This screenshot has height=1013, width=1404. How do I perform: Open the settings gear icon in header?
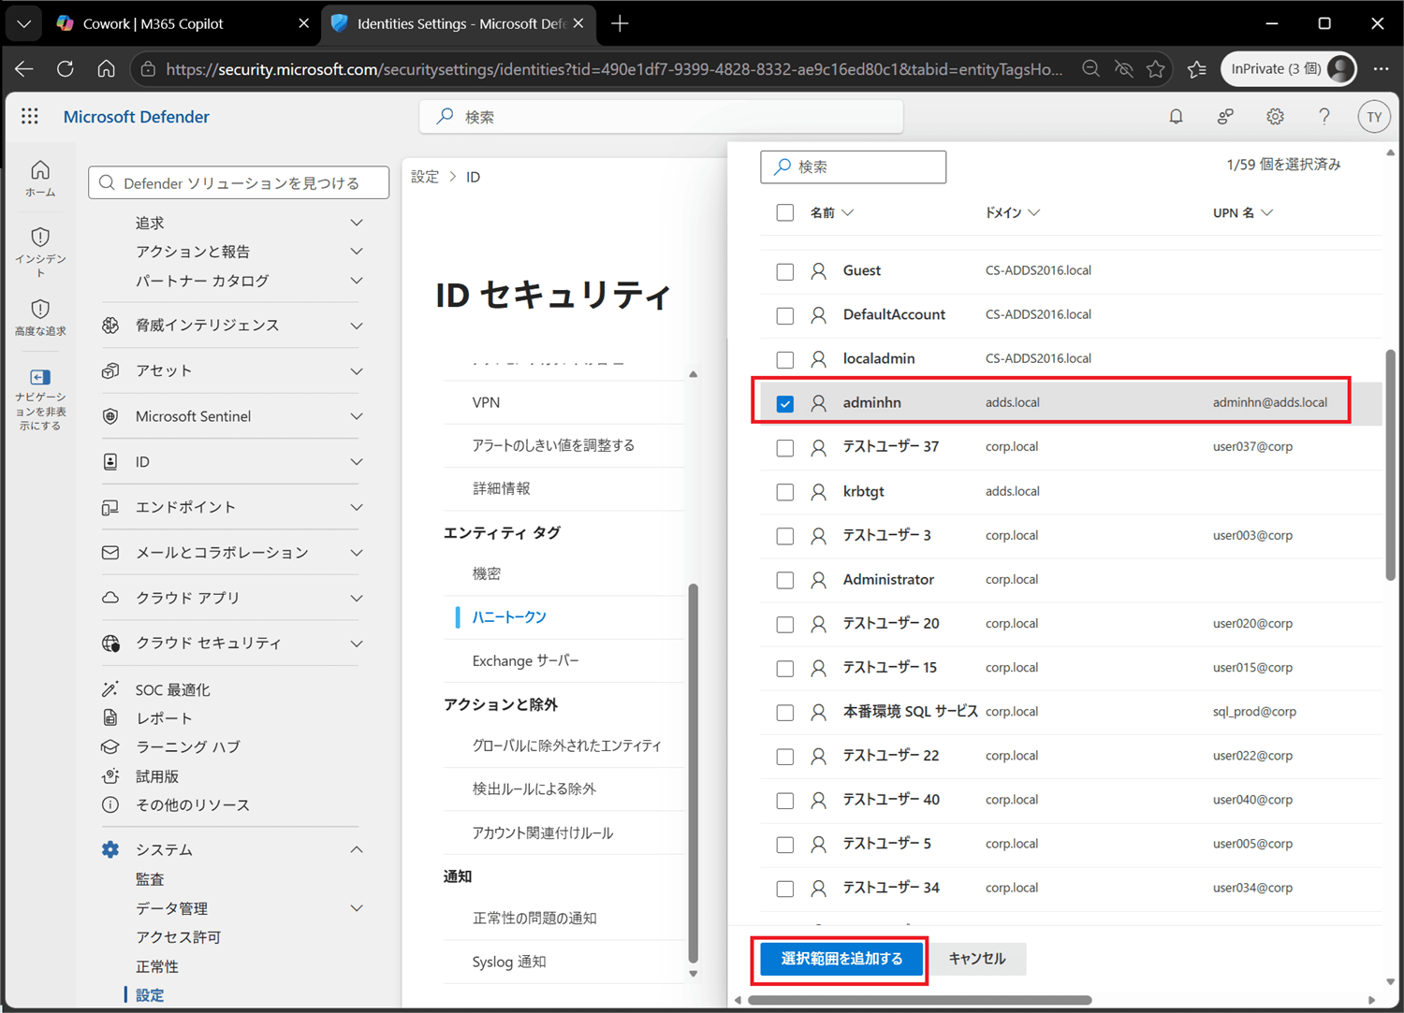pos(1275,117)
